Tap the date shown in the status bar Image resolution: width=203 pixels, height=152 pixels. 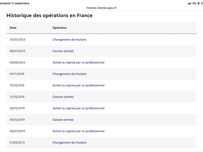14,3
